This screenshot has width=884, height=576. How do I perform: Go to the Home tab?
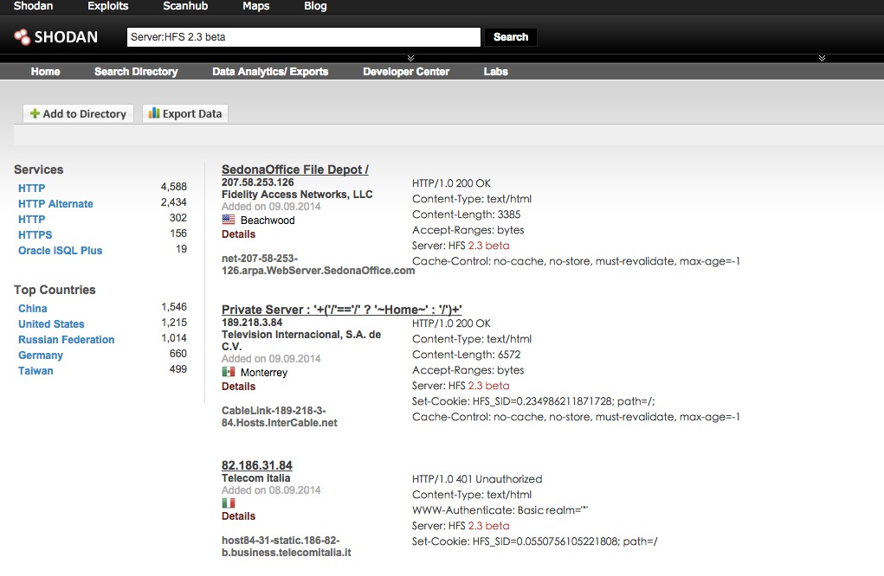tap(45, 72)
